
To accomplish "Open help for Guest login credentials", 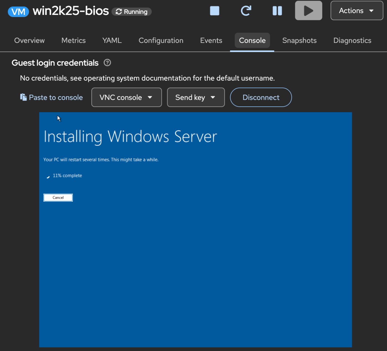I will click(107, 63).
